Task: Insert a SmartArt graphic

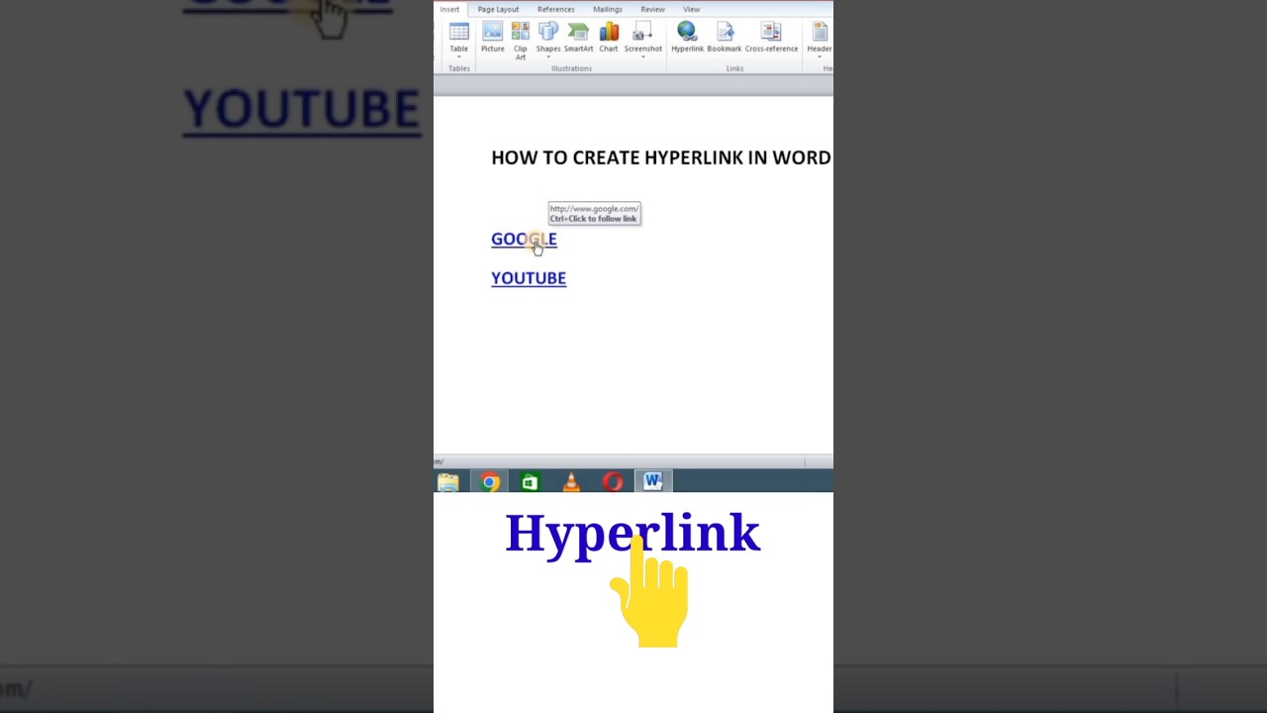Action: (578, 38)
